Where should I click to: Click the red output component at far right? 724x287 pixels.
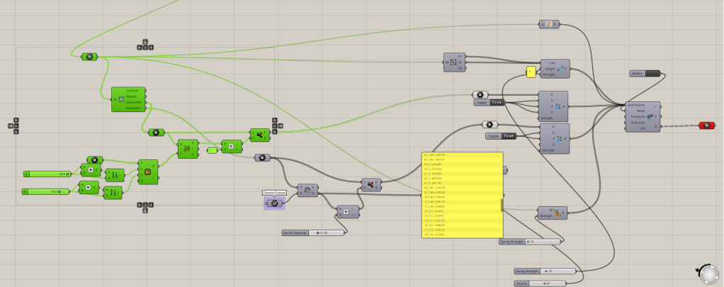click(x=707, y=125)
